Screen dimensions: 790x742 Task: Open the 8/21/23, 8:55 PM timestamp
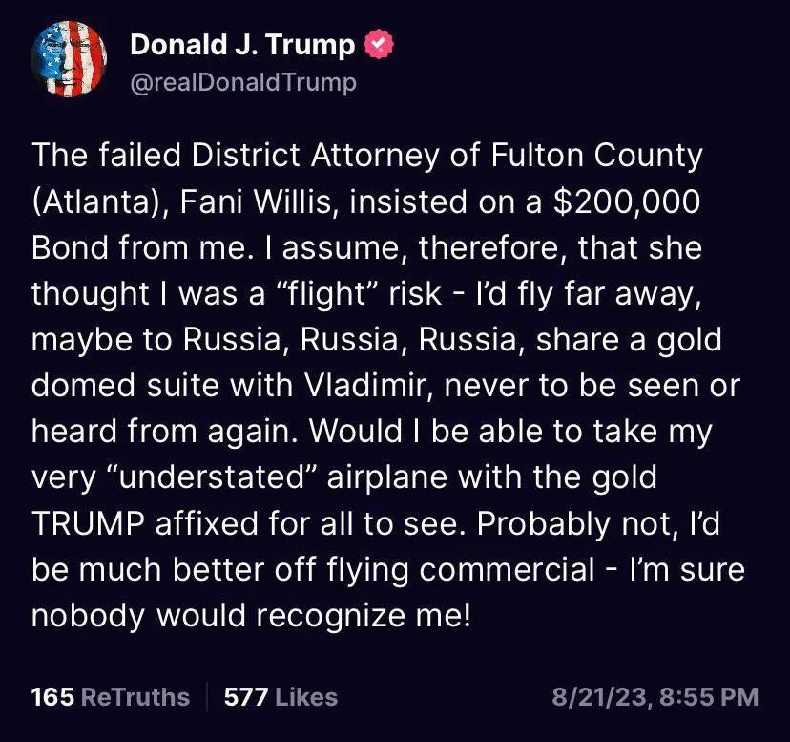pos(655,697)
